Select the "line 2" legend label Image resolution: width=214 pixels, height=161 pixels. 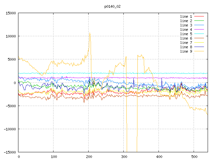(x=186, y=21)
